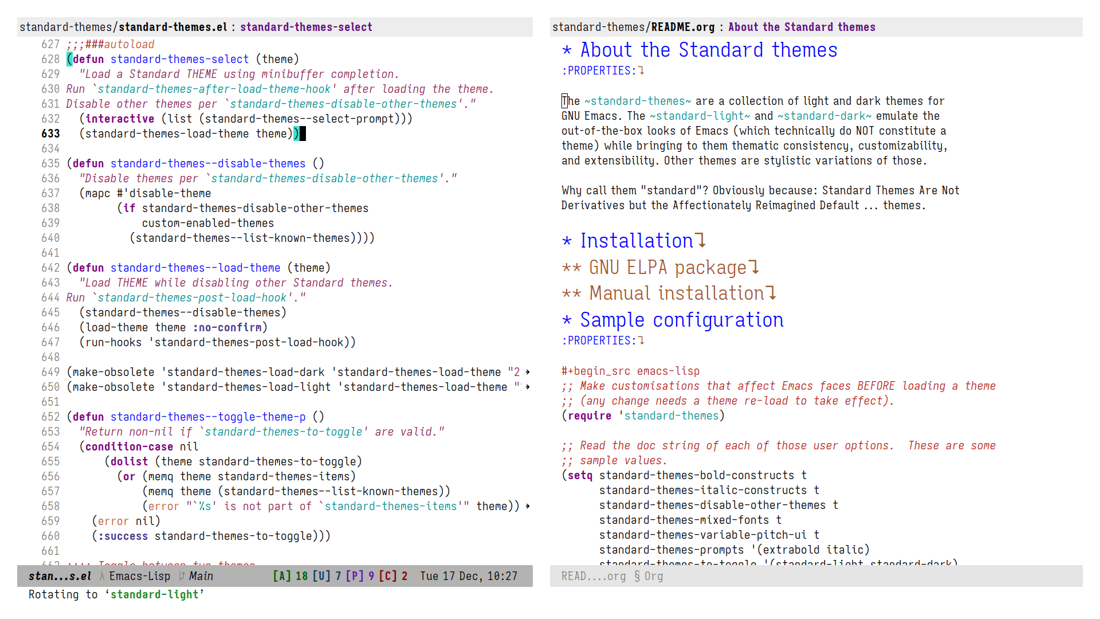The image size is (1100, 619).
Task: Click the stan...s.el buffer name in mode line
Action: pos(60,577)
